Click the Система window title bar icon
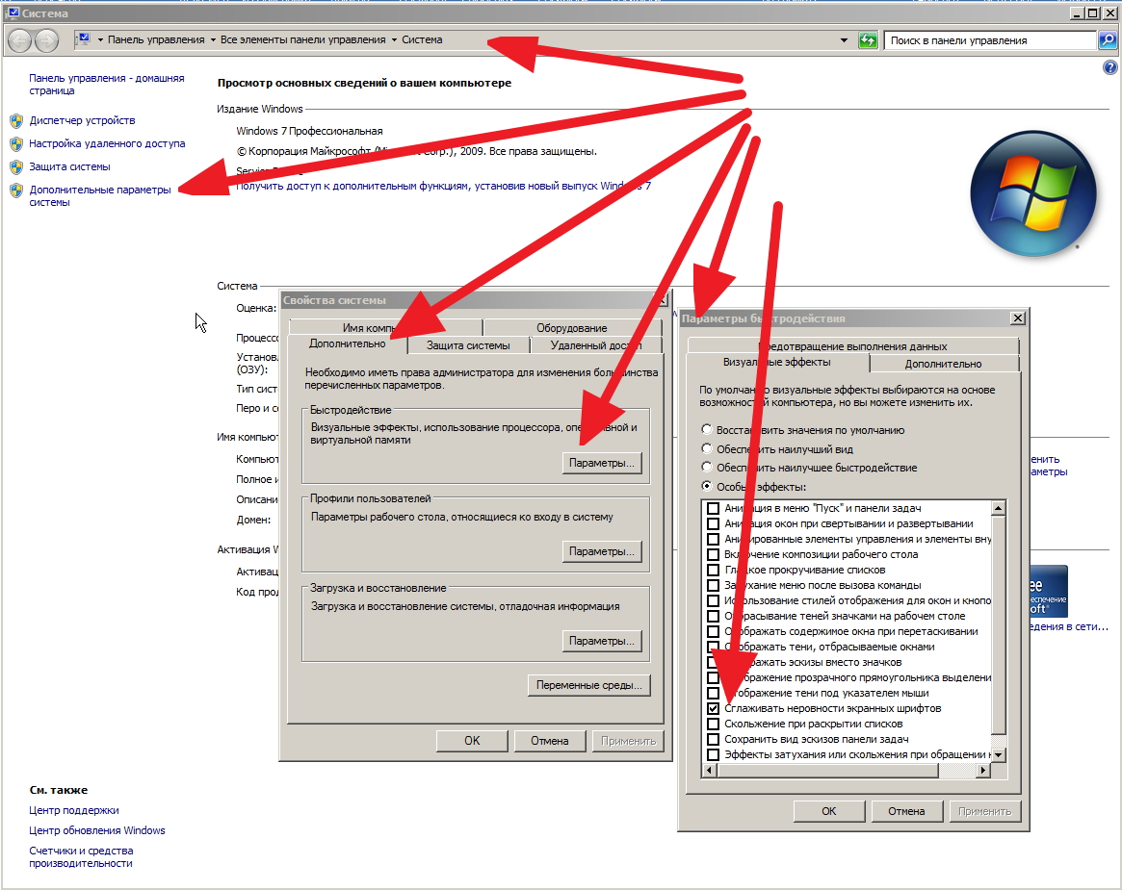 click(x=12, y=13)
